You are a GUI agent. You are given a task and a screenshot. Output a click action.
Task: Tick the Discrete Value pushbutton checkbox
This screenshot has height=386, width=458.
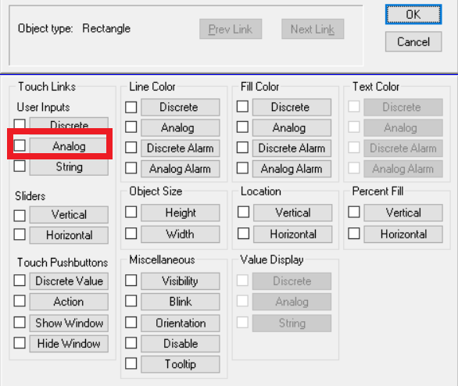click(20, 281)
